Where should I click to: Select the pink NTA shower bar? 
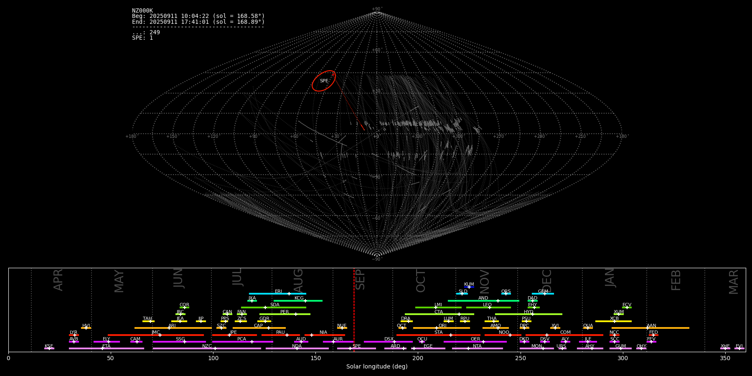pyautogui.click(x=477, y=348)
